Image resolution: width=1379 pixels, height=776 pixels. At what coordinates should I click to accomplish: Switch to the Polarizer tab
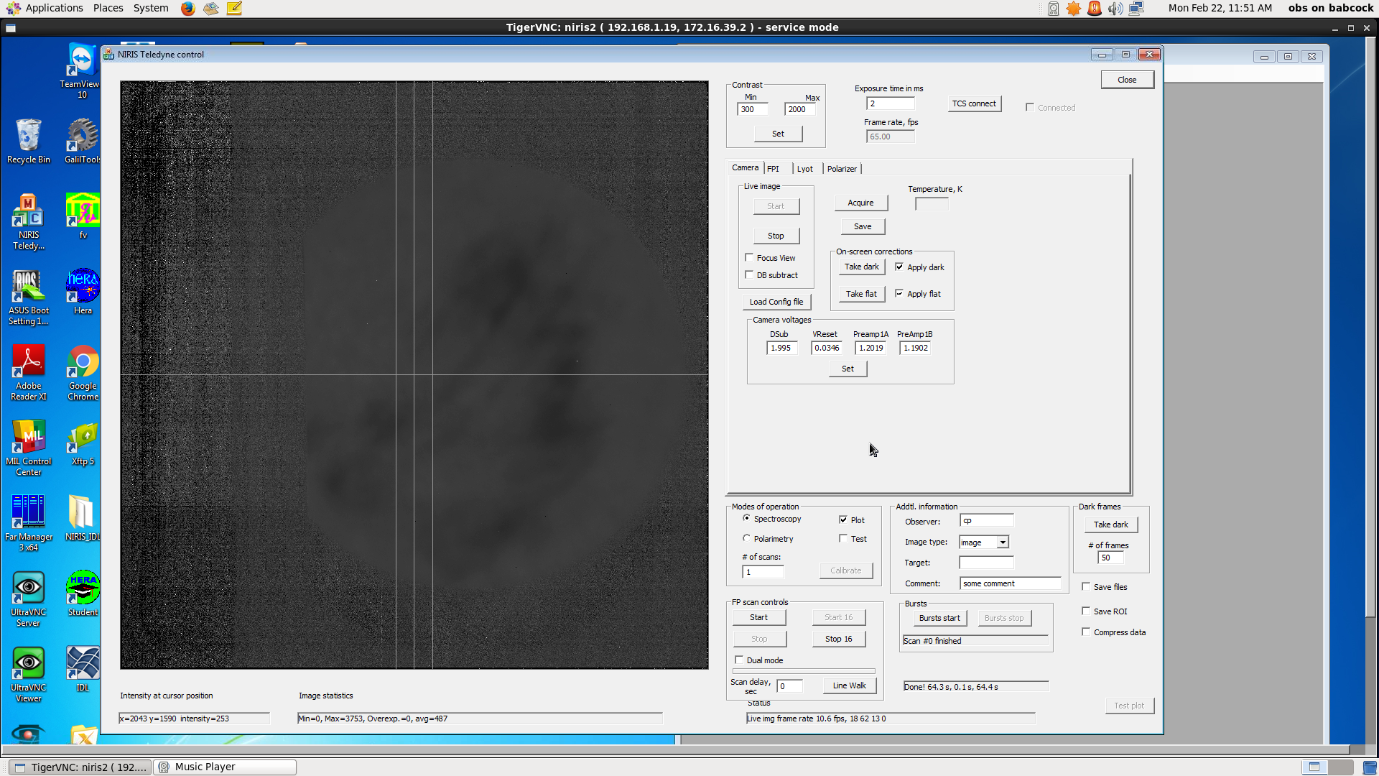(x=842, y=169)
